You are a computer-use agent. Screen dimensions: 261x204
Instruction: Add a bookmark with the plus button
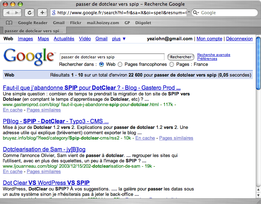click(42, 13)
